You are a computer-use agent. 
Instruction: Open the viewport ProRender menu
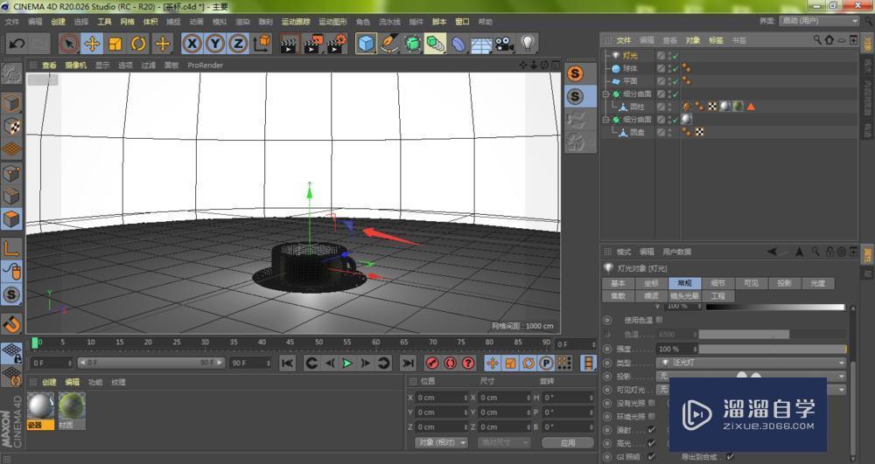click(206, 66)
